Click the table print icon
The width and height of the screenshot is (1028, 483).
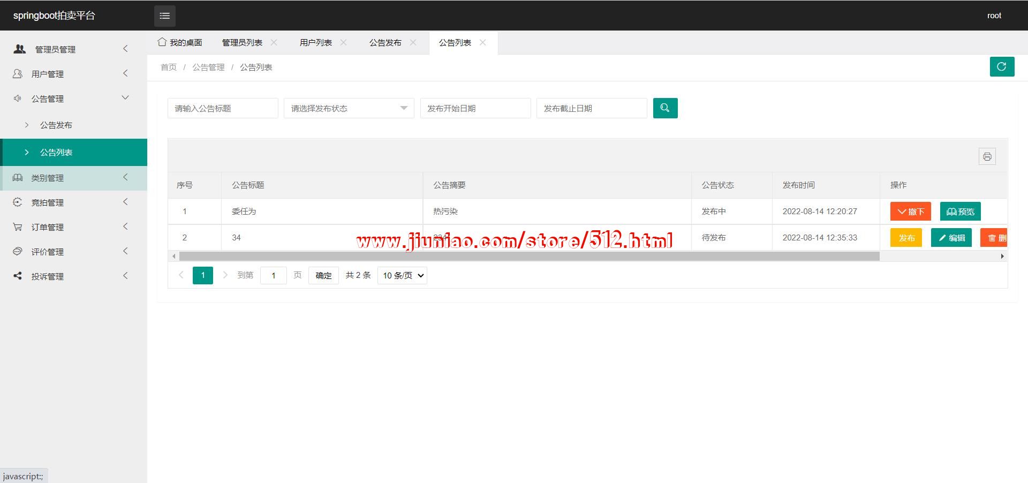tap(987, 156)
